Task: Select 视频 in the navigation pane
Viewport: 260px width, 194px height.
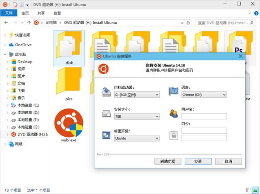Action: [18, 69]
